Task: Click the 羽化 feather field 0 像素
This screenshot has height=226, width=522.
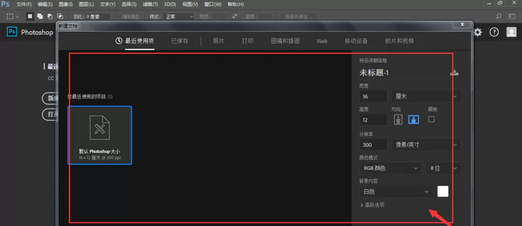Action: [98, 16]
